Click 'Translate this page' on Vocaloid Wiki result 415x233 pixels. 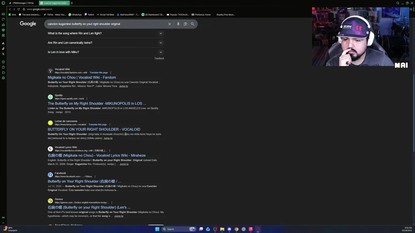pos(99,72)
